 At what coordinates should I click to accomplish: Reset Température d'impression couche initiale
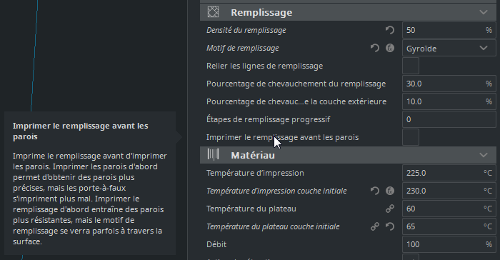[x=375, y=191]
